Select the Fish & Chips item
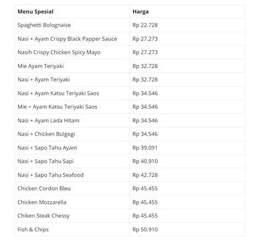The height and width of the screenshot is (240, 259). click(33, 230)
